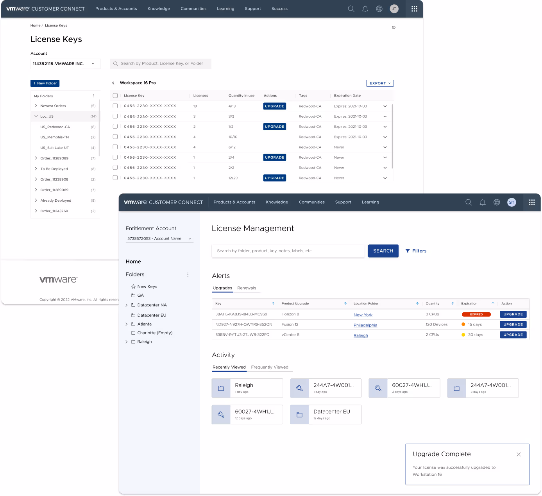Sort by Expiration column arrow
The width and height of the screenshot is (542, 496).
click(493, 304)
